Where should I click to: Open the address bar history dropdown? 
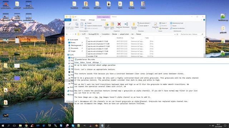coord(175,34)
